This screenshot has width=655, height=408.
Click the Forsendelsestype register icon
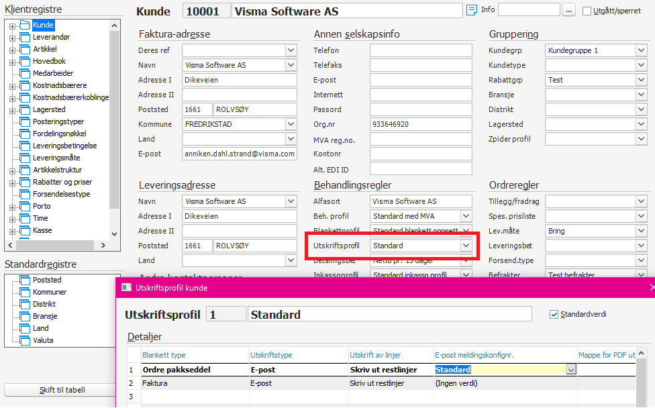click(25, 195)
